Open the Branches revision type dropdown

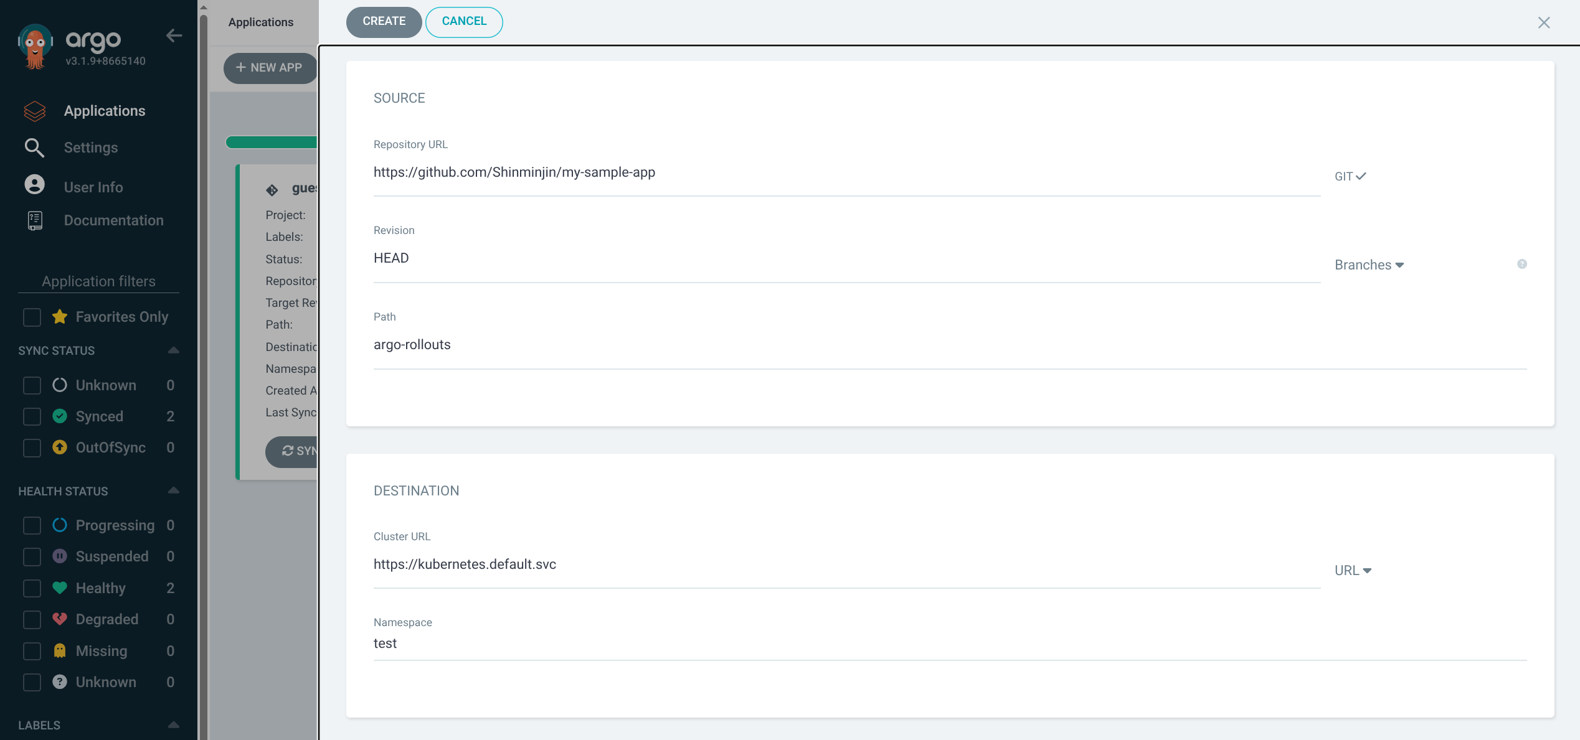[x=1369, y=265]
